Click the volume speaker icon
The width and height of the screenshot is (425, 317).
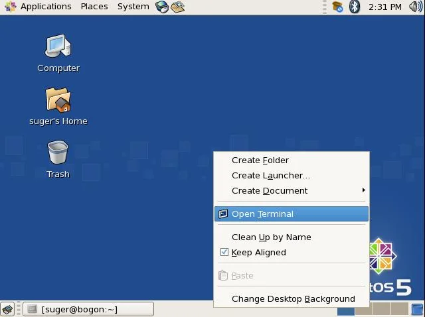(x=416, y=7)
